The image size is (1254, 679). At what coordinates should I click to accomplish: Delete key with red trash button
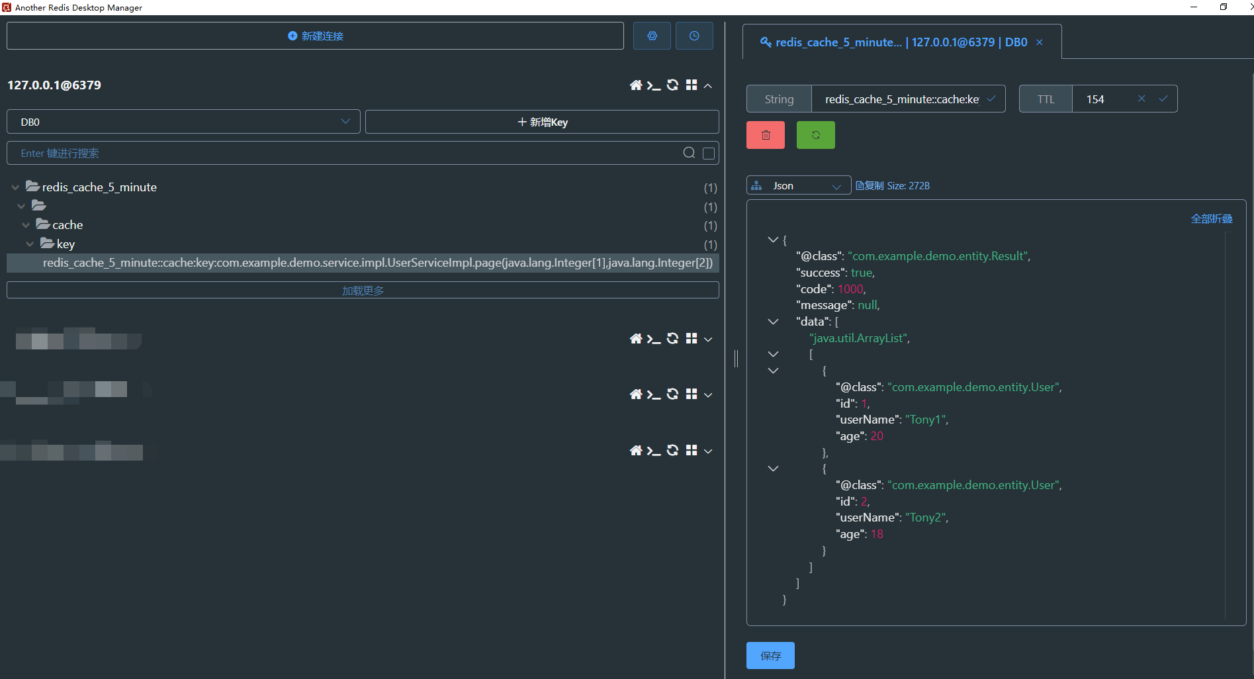point(766,135)
